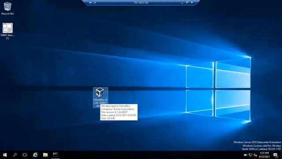
Task: Click the battery icon in the system tray
Action: pos(245,155)
